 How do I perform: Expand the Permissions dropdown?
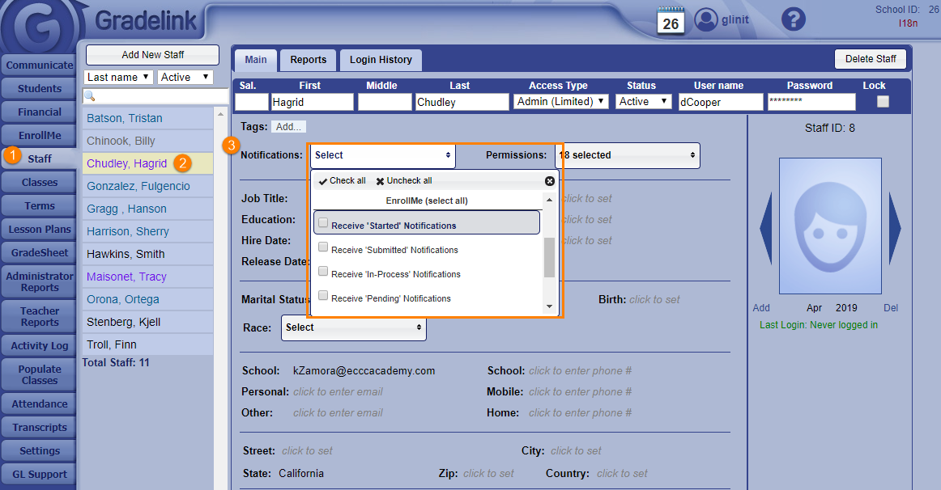pos(627,155)
